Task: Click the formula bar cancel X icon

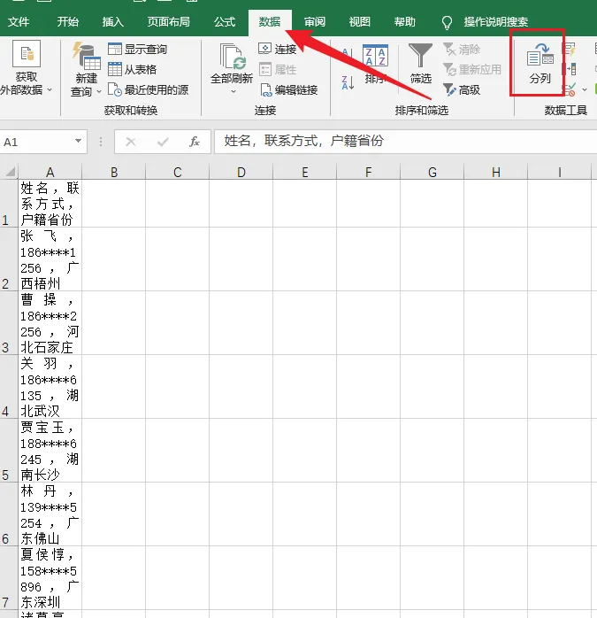Action: tap(131, 142)
